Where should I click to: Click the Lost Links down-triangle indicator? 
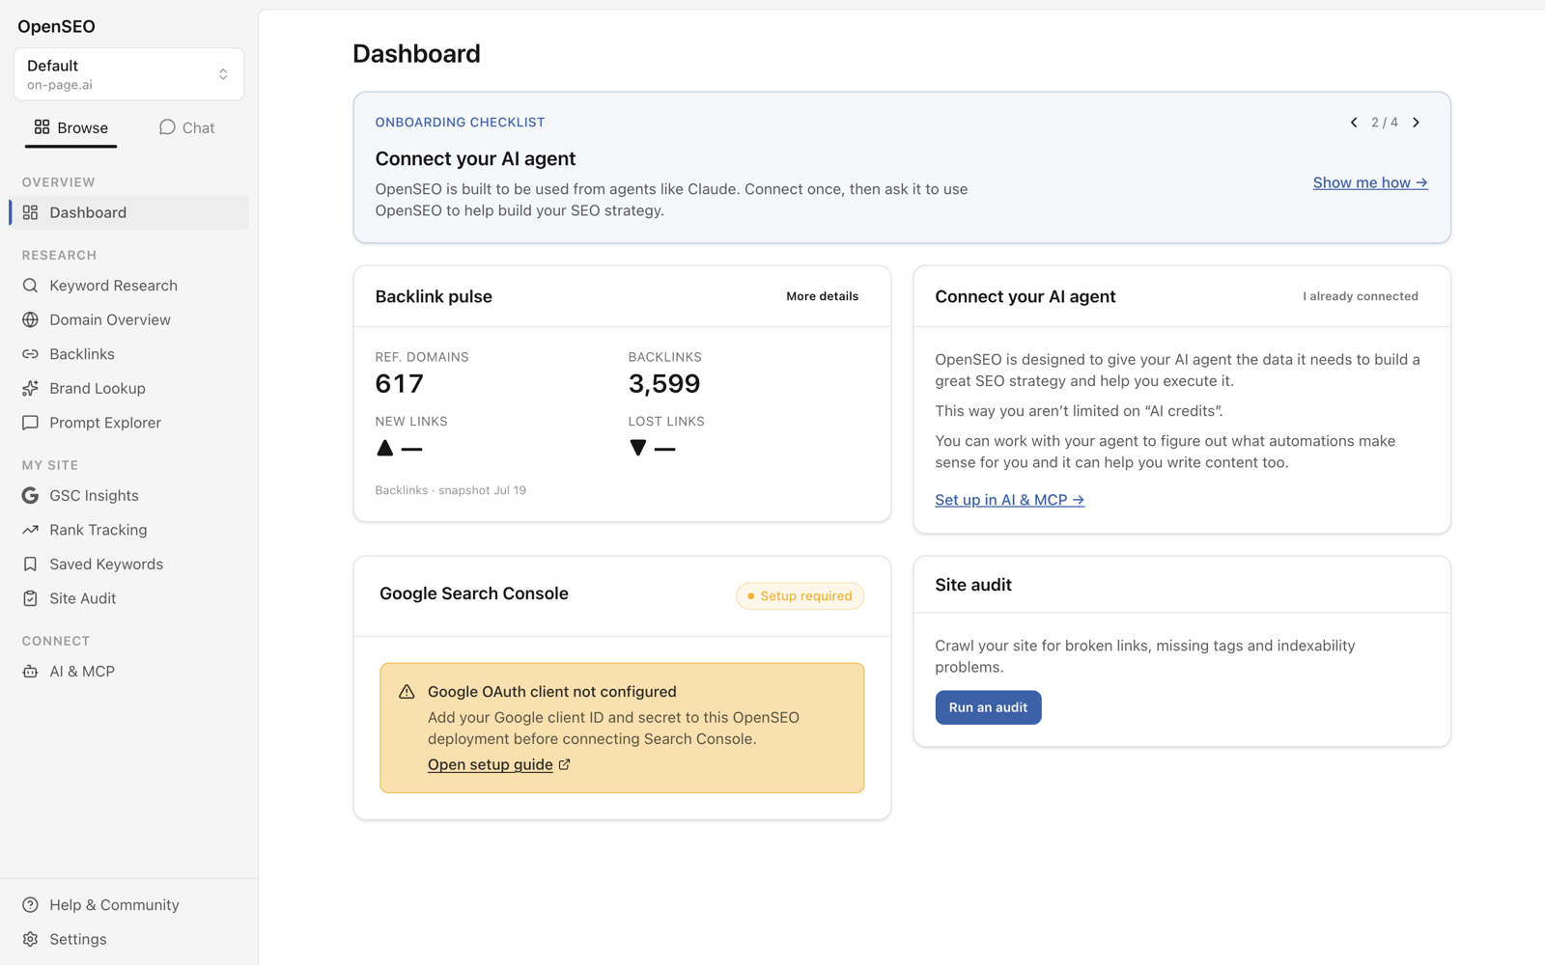click(637, 448)
